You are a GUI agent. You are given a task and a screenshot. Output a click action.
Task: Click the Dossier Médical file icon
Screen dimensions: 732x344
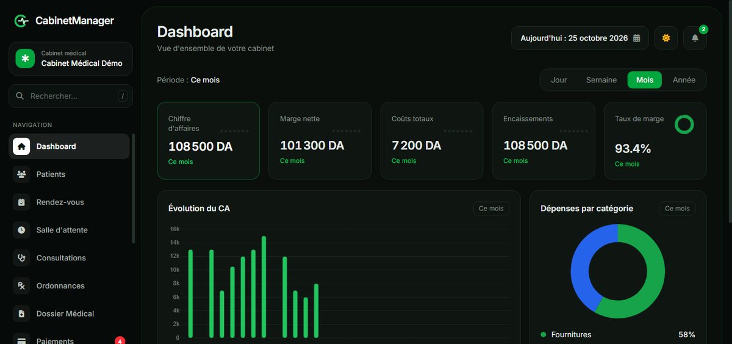click(x=21, y=314)
